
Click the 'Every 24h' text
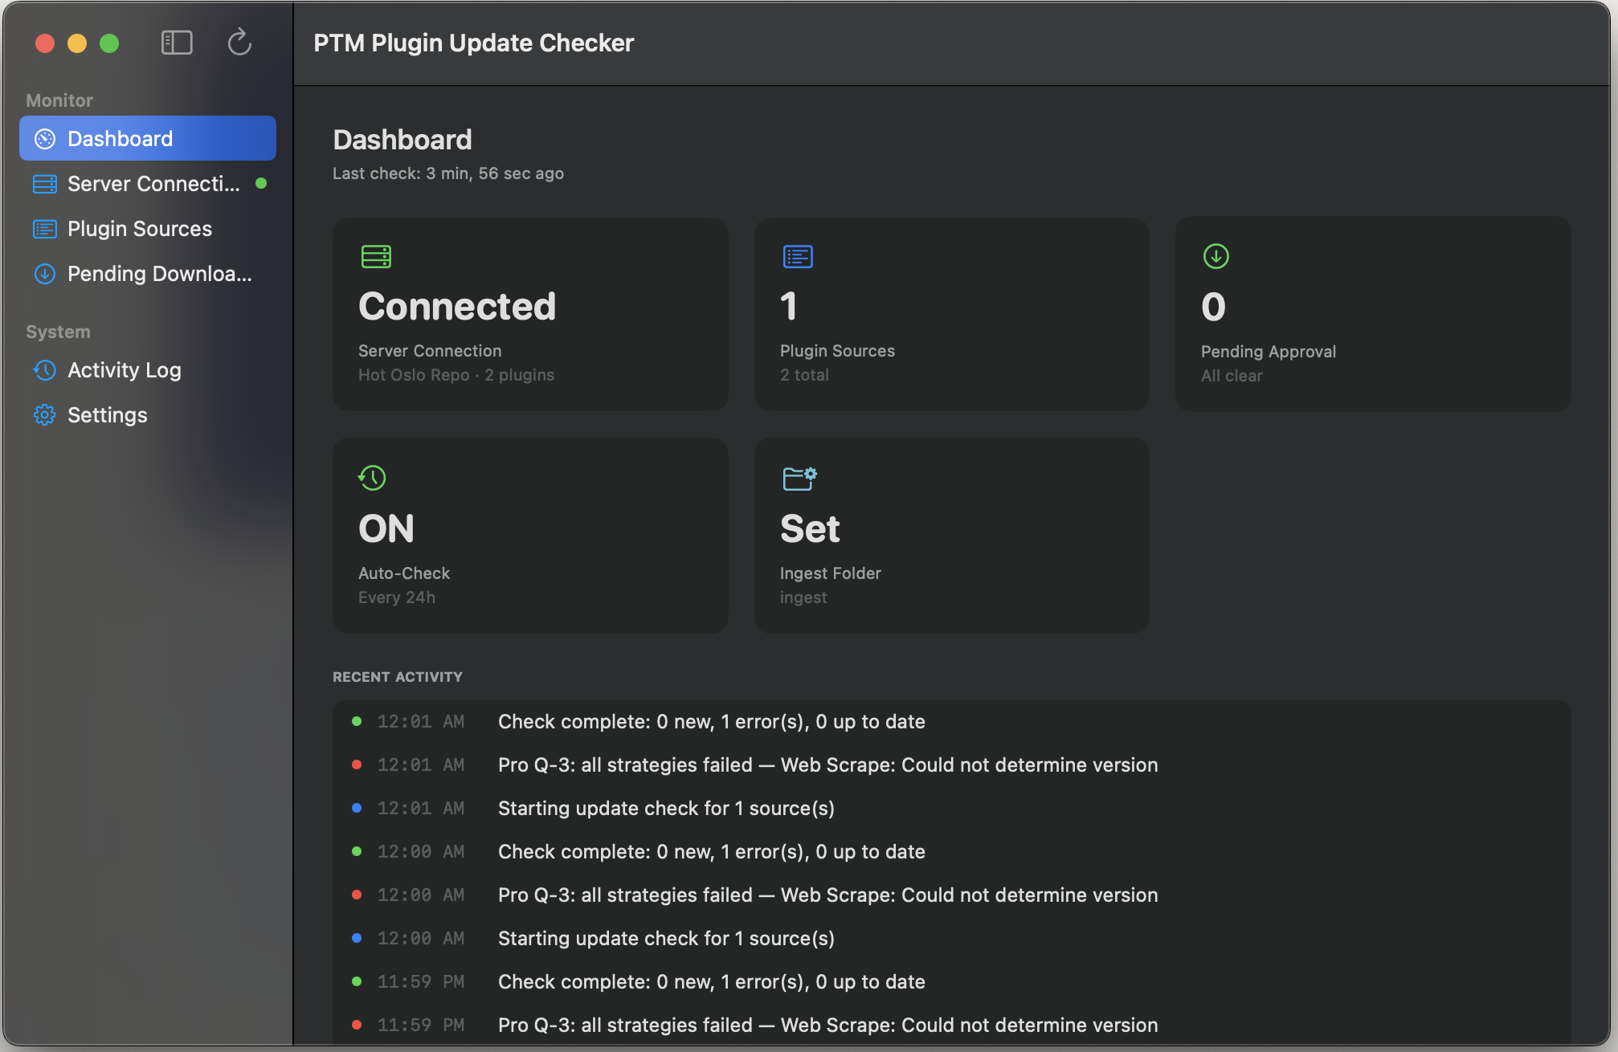coord(397,597)
